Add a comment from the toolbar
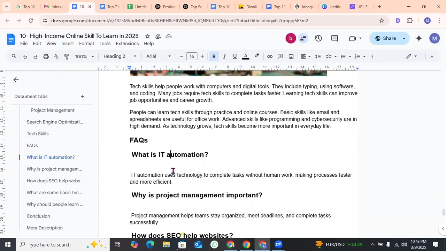446x251 pixels. click(x=280, y=56)
